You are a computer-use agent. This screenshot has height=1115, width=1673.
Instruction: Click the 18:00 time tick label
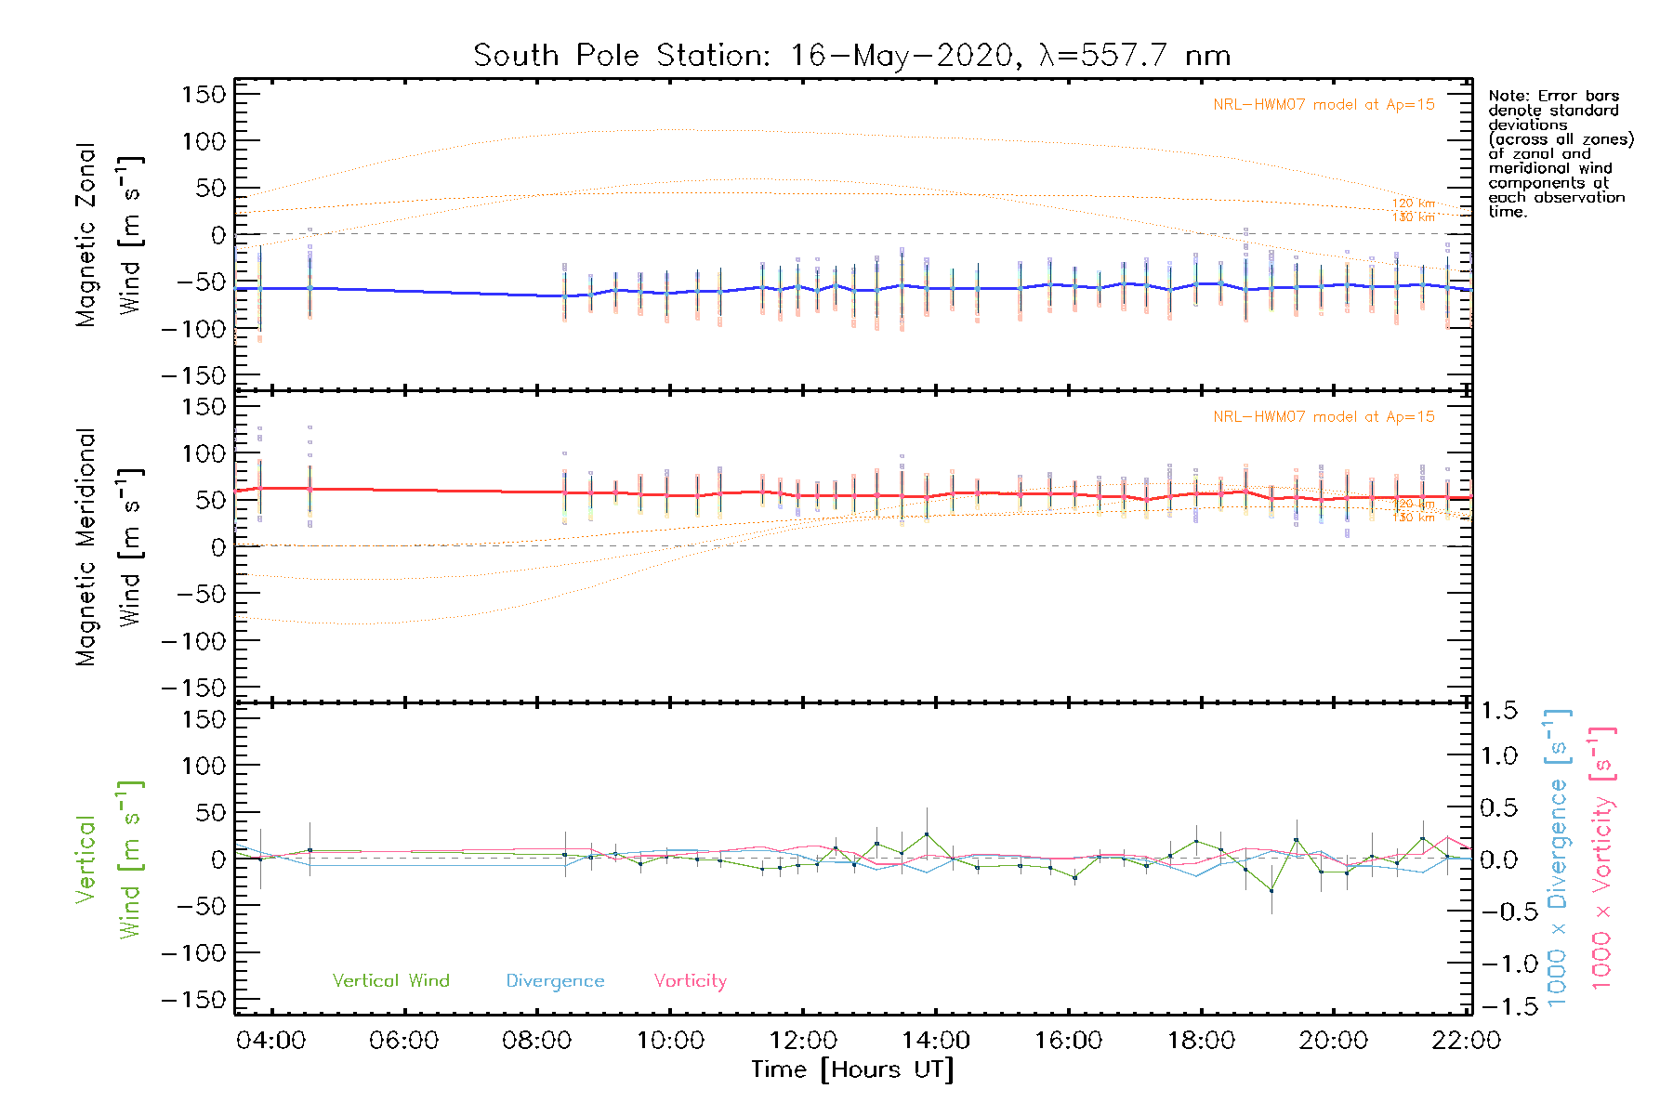coord(1202,1040)
